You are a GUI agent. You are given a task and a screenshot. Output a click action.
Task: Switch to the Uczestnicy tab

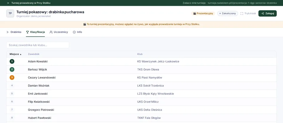(x=59, y=32)
